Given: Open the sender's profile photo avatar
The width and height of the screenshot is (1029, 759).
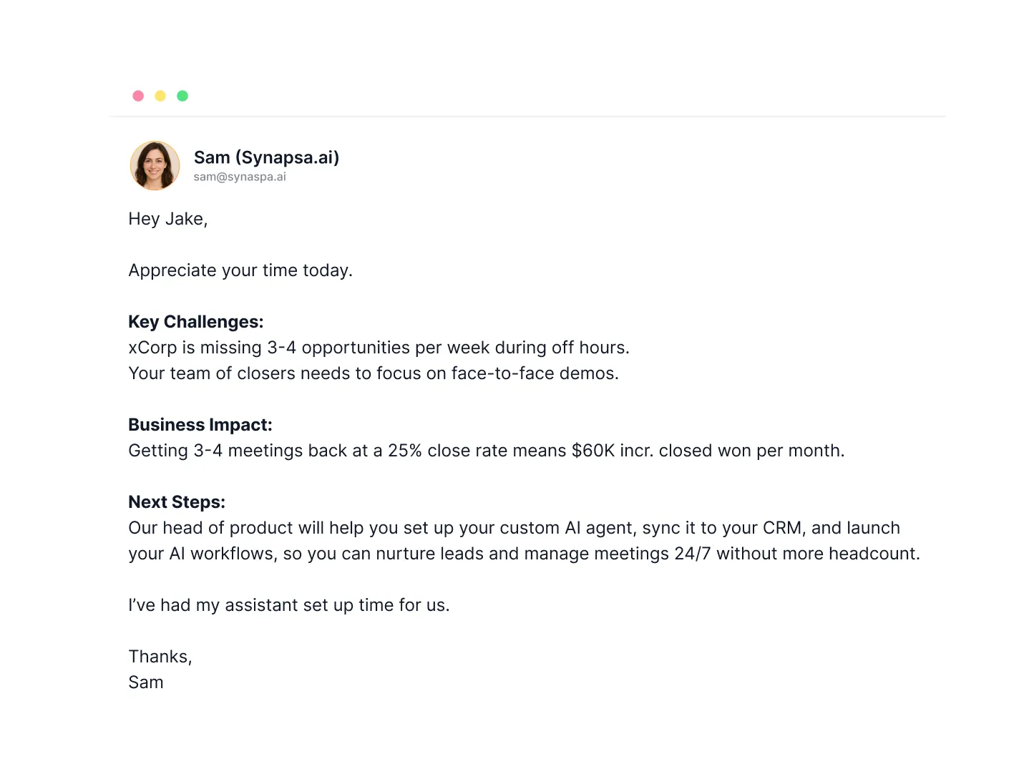Looking at the screenshot, I should [x=155, y=165].
